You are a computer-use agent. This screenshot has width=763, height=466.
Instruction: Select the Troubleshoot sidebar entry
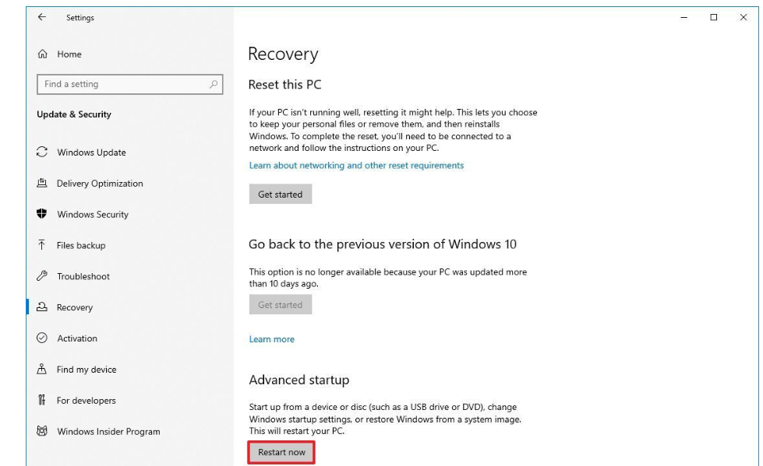[x=83, y=277]
